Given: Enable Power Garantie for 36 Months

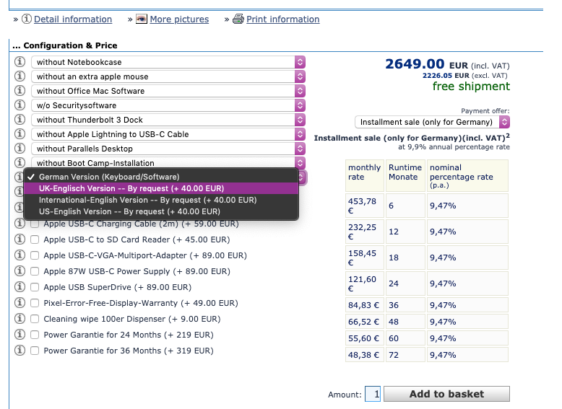Looking at the screenshot, I should pyautogui.click(x=35, y=351).
